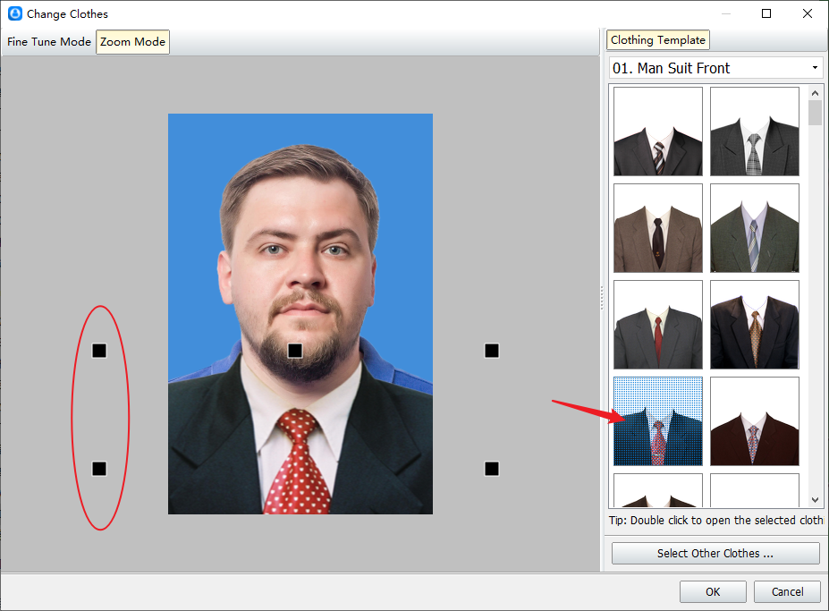The height and width of the screenshot is (611, 829).
Task: Click the 'Select Other Clothes ...' button
Action: pyautogui.click(x=715, y=554)
